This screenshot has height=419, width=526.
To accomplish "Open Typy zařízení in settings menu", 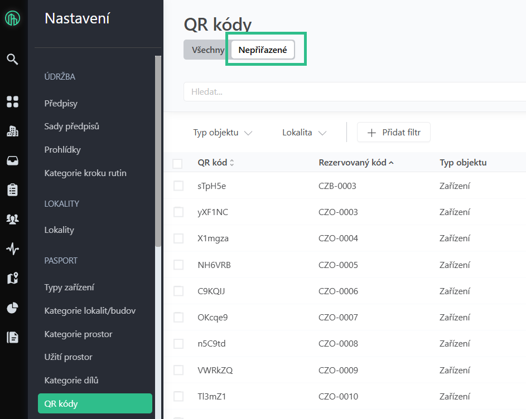I will [69, 288].
